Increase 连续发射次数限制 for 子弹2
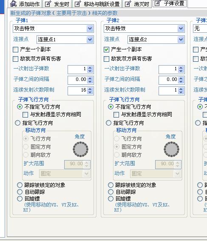Screen dimensions: 207x241 [181, 89]
